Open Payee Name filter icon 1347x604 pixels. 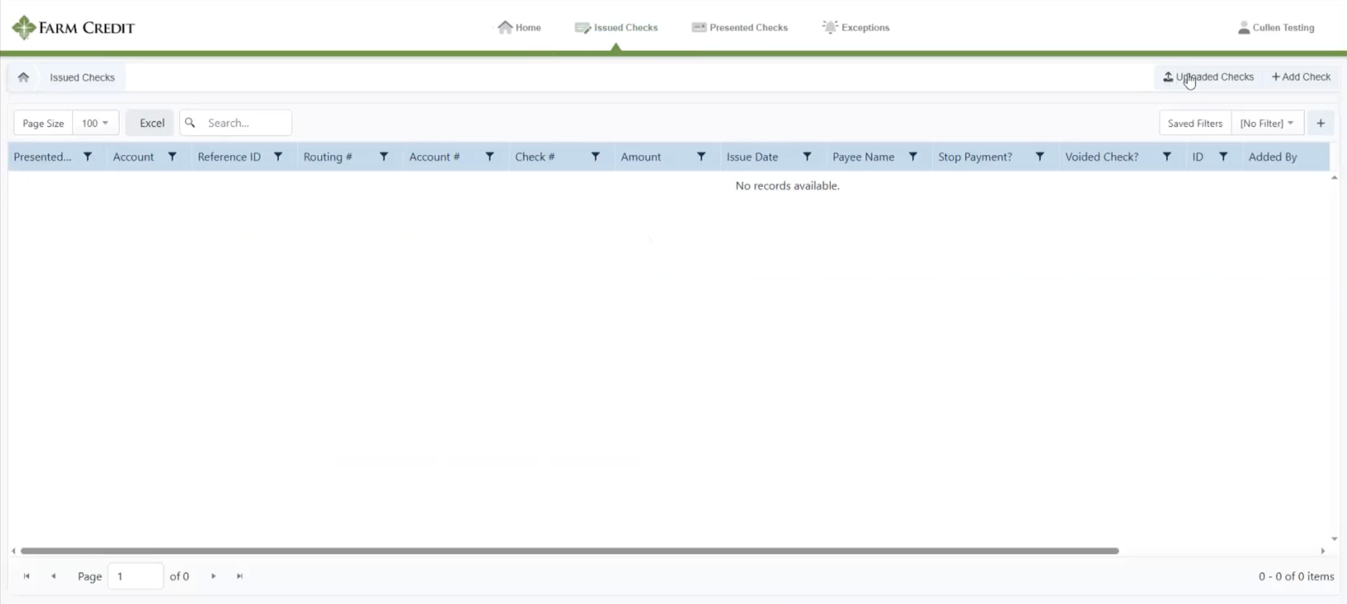tap(913, 156)
